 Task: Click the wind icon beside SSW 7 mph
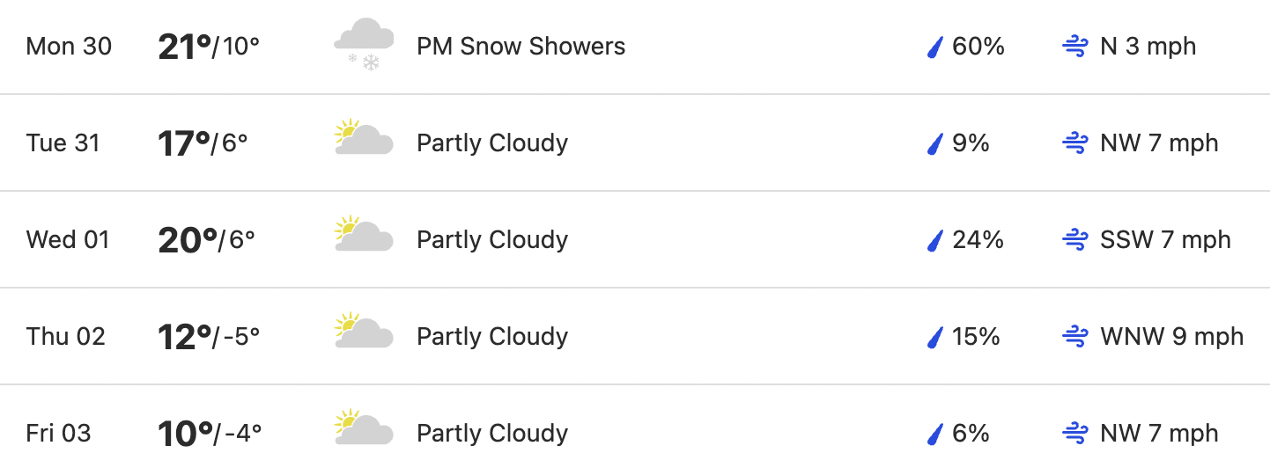click(1075, 240)
